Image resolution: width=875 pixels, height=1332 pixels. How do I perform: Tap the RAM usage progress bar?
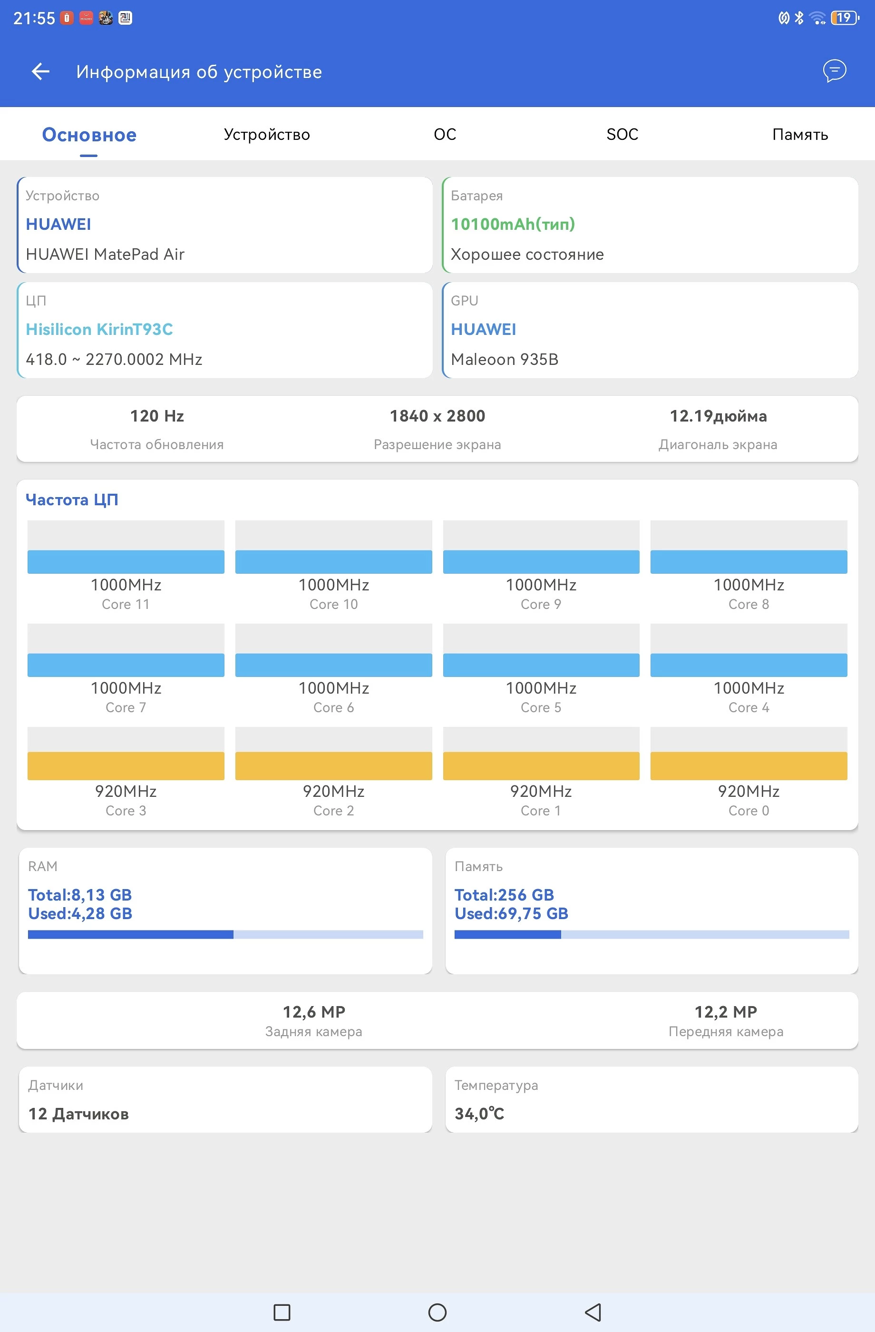[x=225, y=934]
